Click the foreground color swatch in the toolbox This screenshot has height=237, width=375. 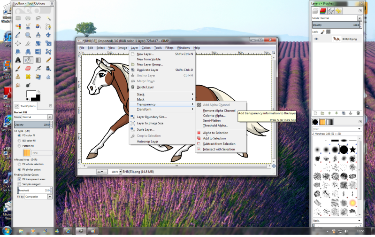31,95
